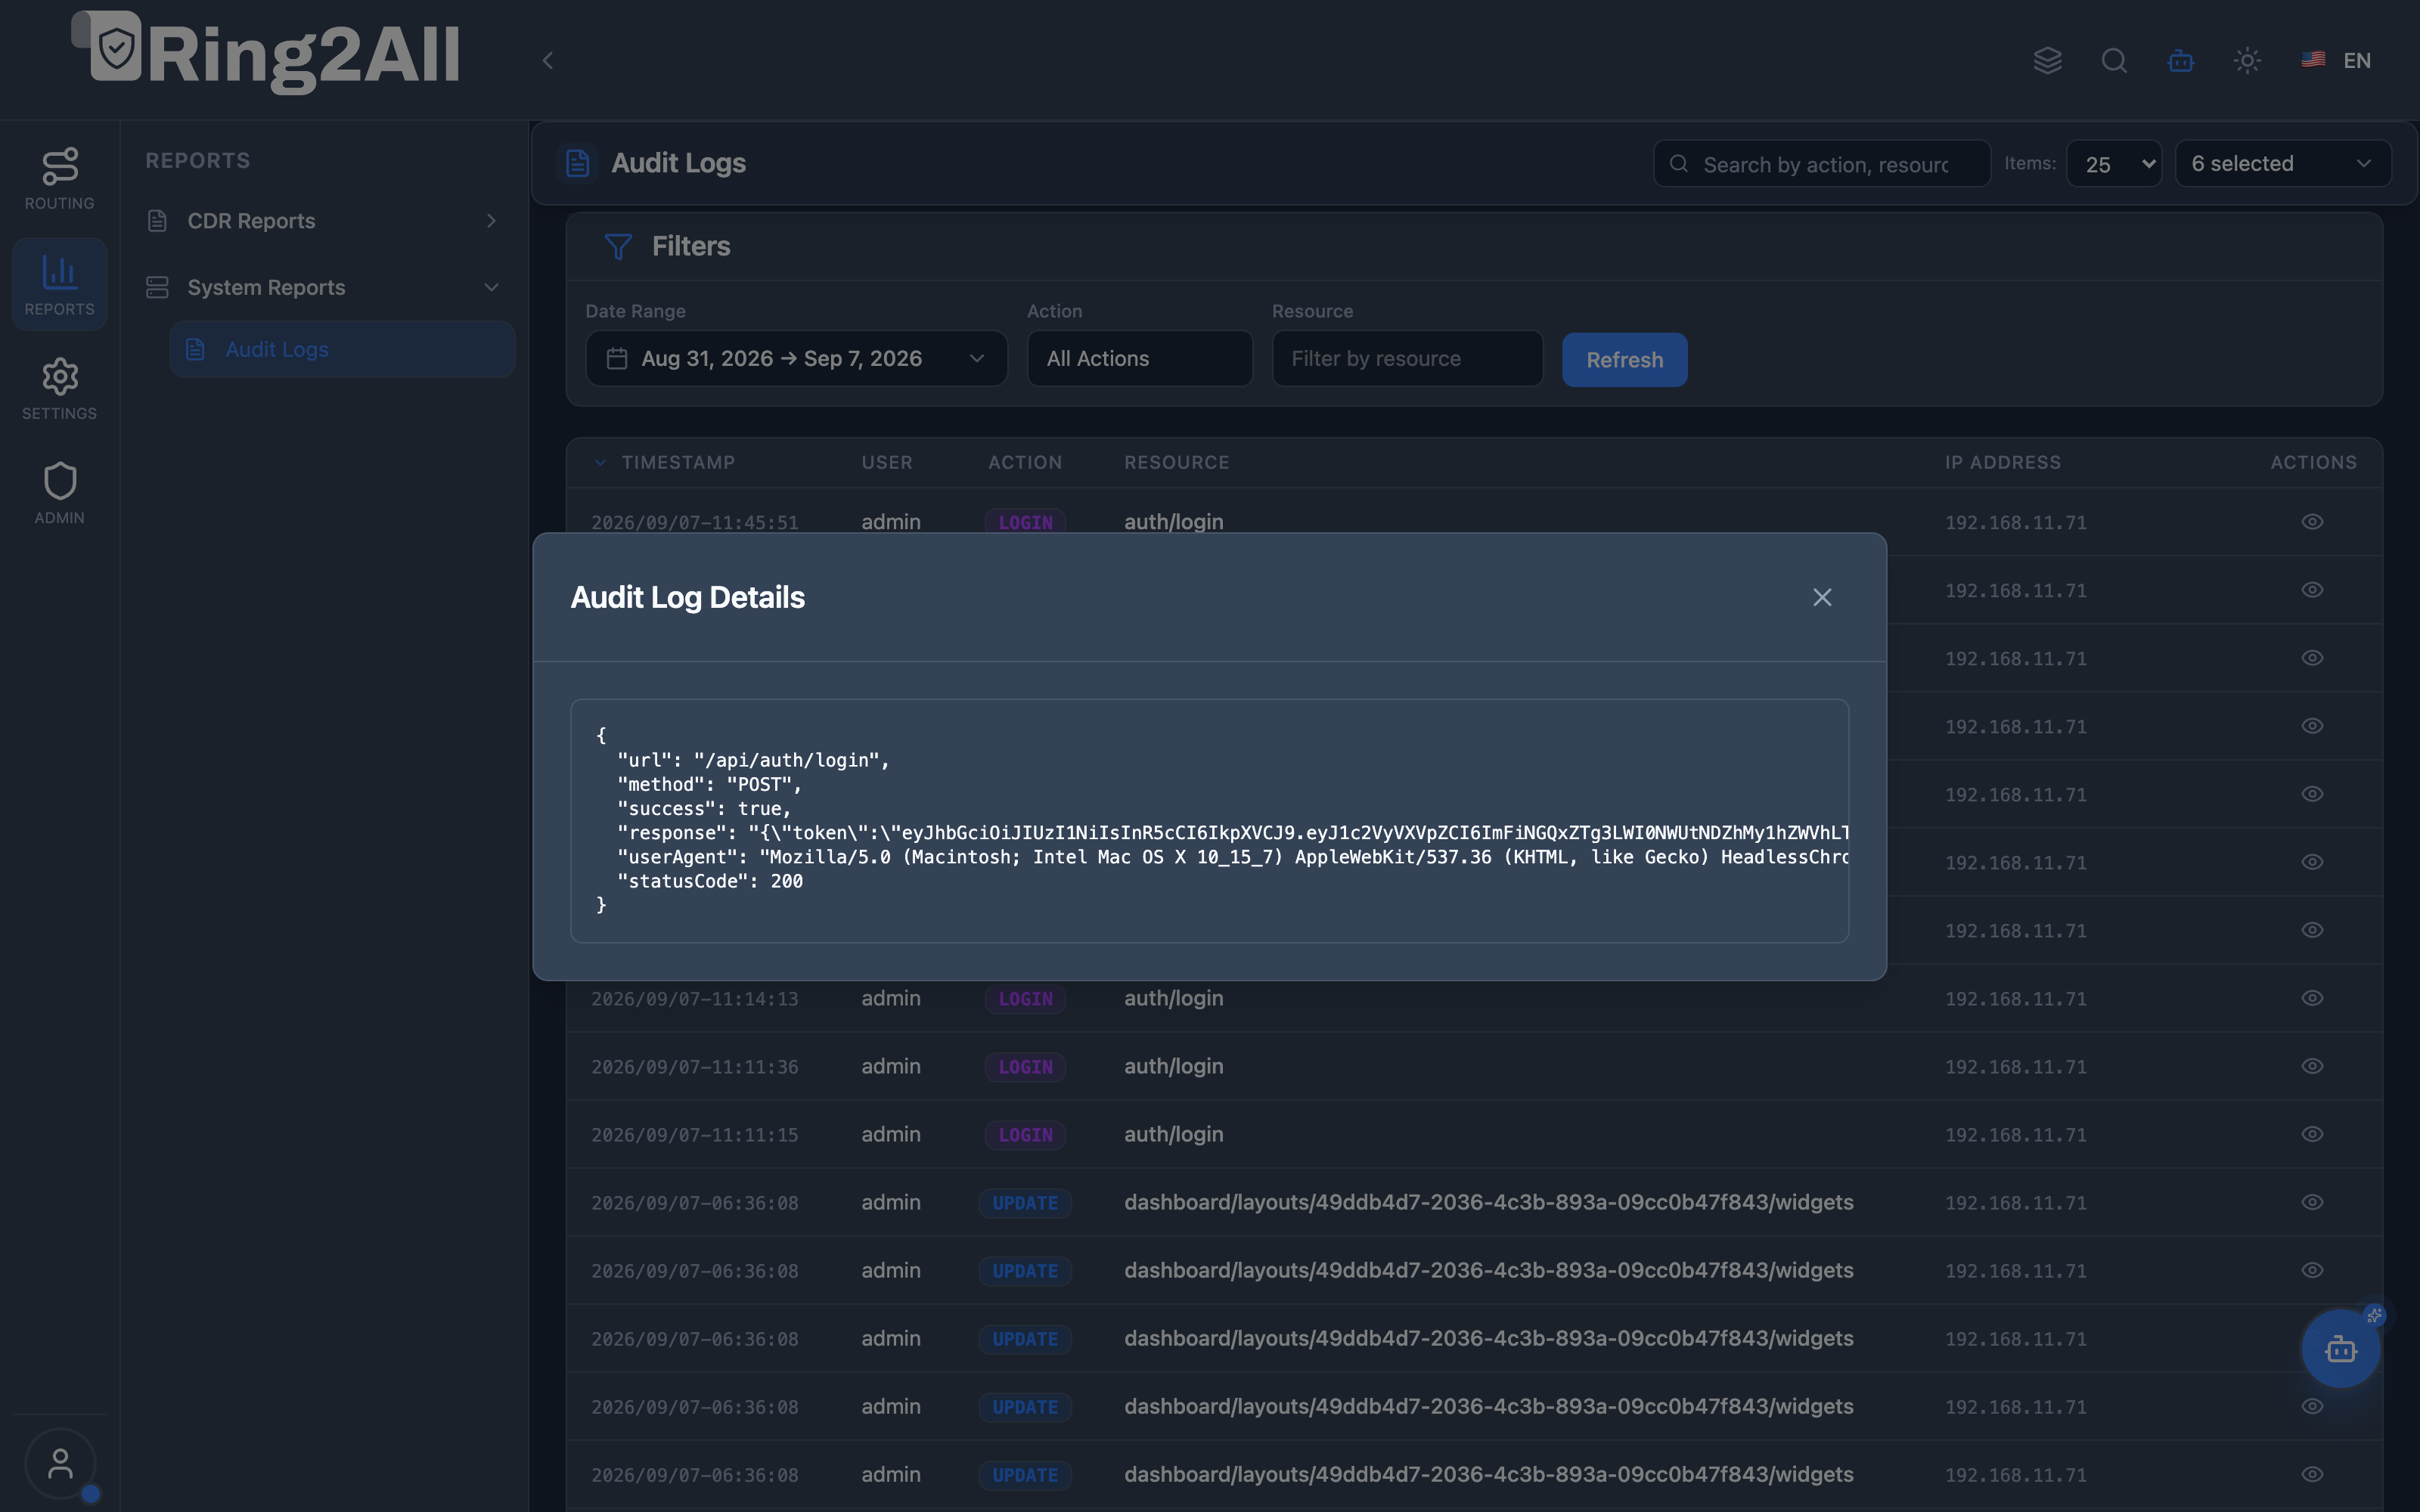This screenshot has height=1512, width=2420.
Task: Click the Filter by resource field
Action: pos(1407,358)
